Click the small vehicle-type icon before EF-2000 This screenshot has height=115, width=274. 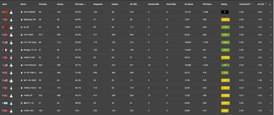point(22,35)
